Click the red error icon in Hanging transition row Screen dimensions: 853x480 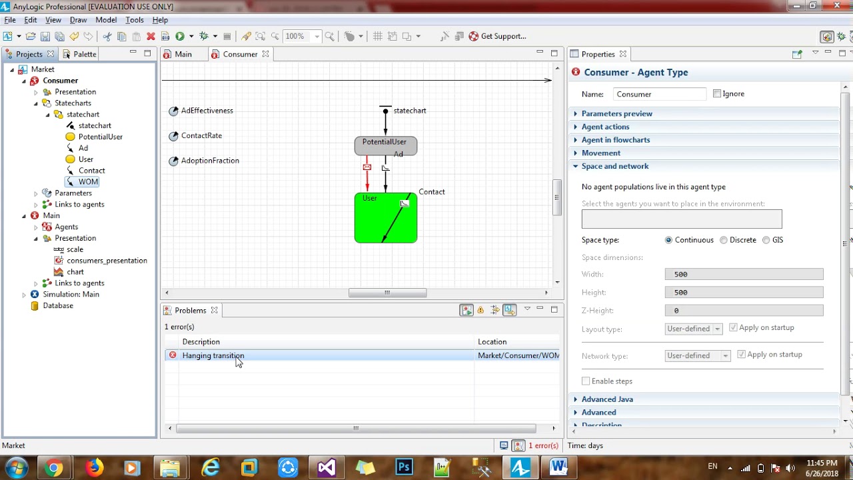(173, 355)
